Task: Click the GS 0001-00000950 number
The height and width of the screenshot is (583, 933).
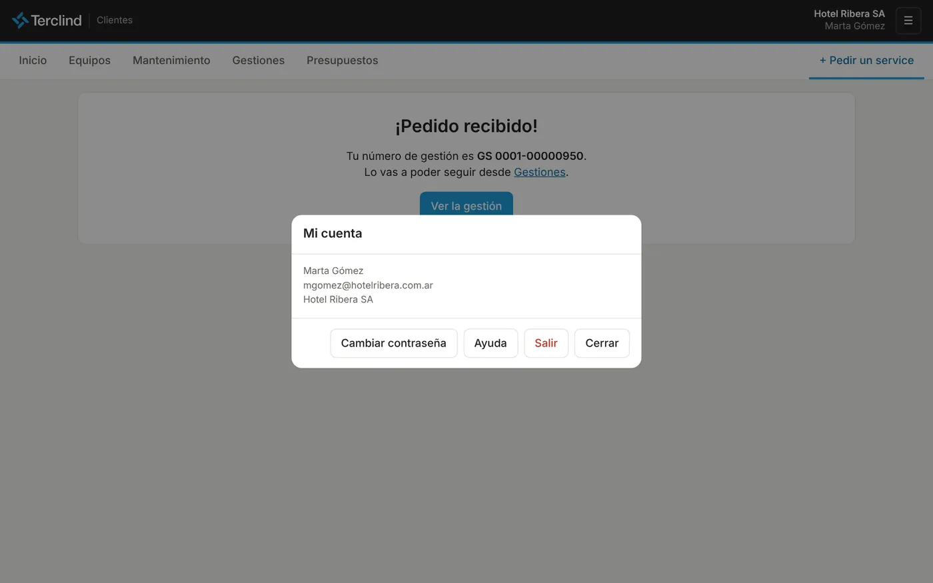Action: coord(530,156)
